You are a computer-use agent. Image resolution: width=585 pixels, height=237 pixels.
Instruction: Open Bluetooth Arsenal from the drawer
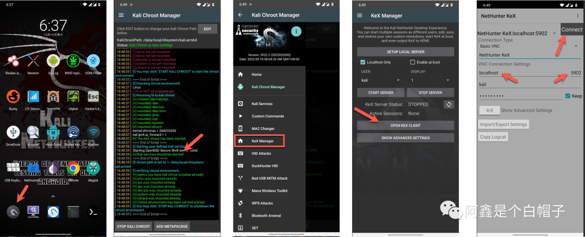click(269, 215)
